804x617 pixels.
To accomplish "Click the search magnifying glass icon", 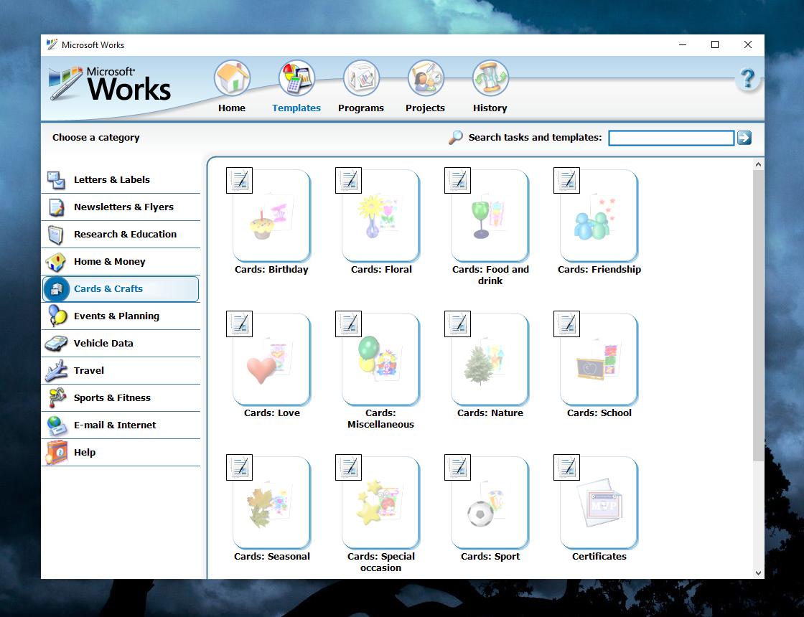I will (x=455, y=137).
